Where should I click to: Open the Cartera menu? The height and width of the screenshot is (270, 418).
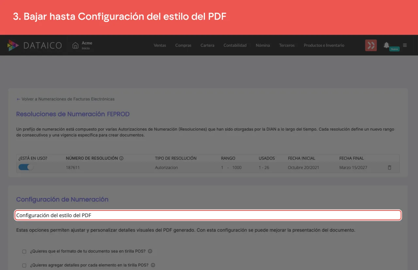point(207,45)
